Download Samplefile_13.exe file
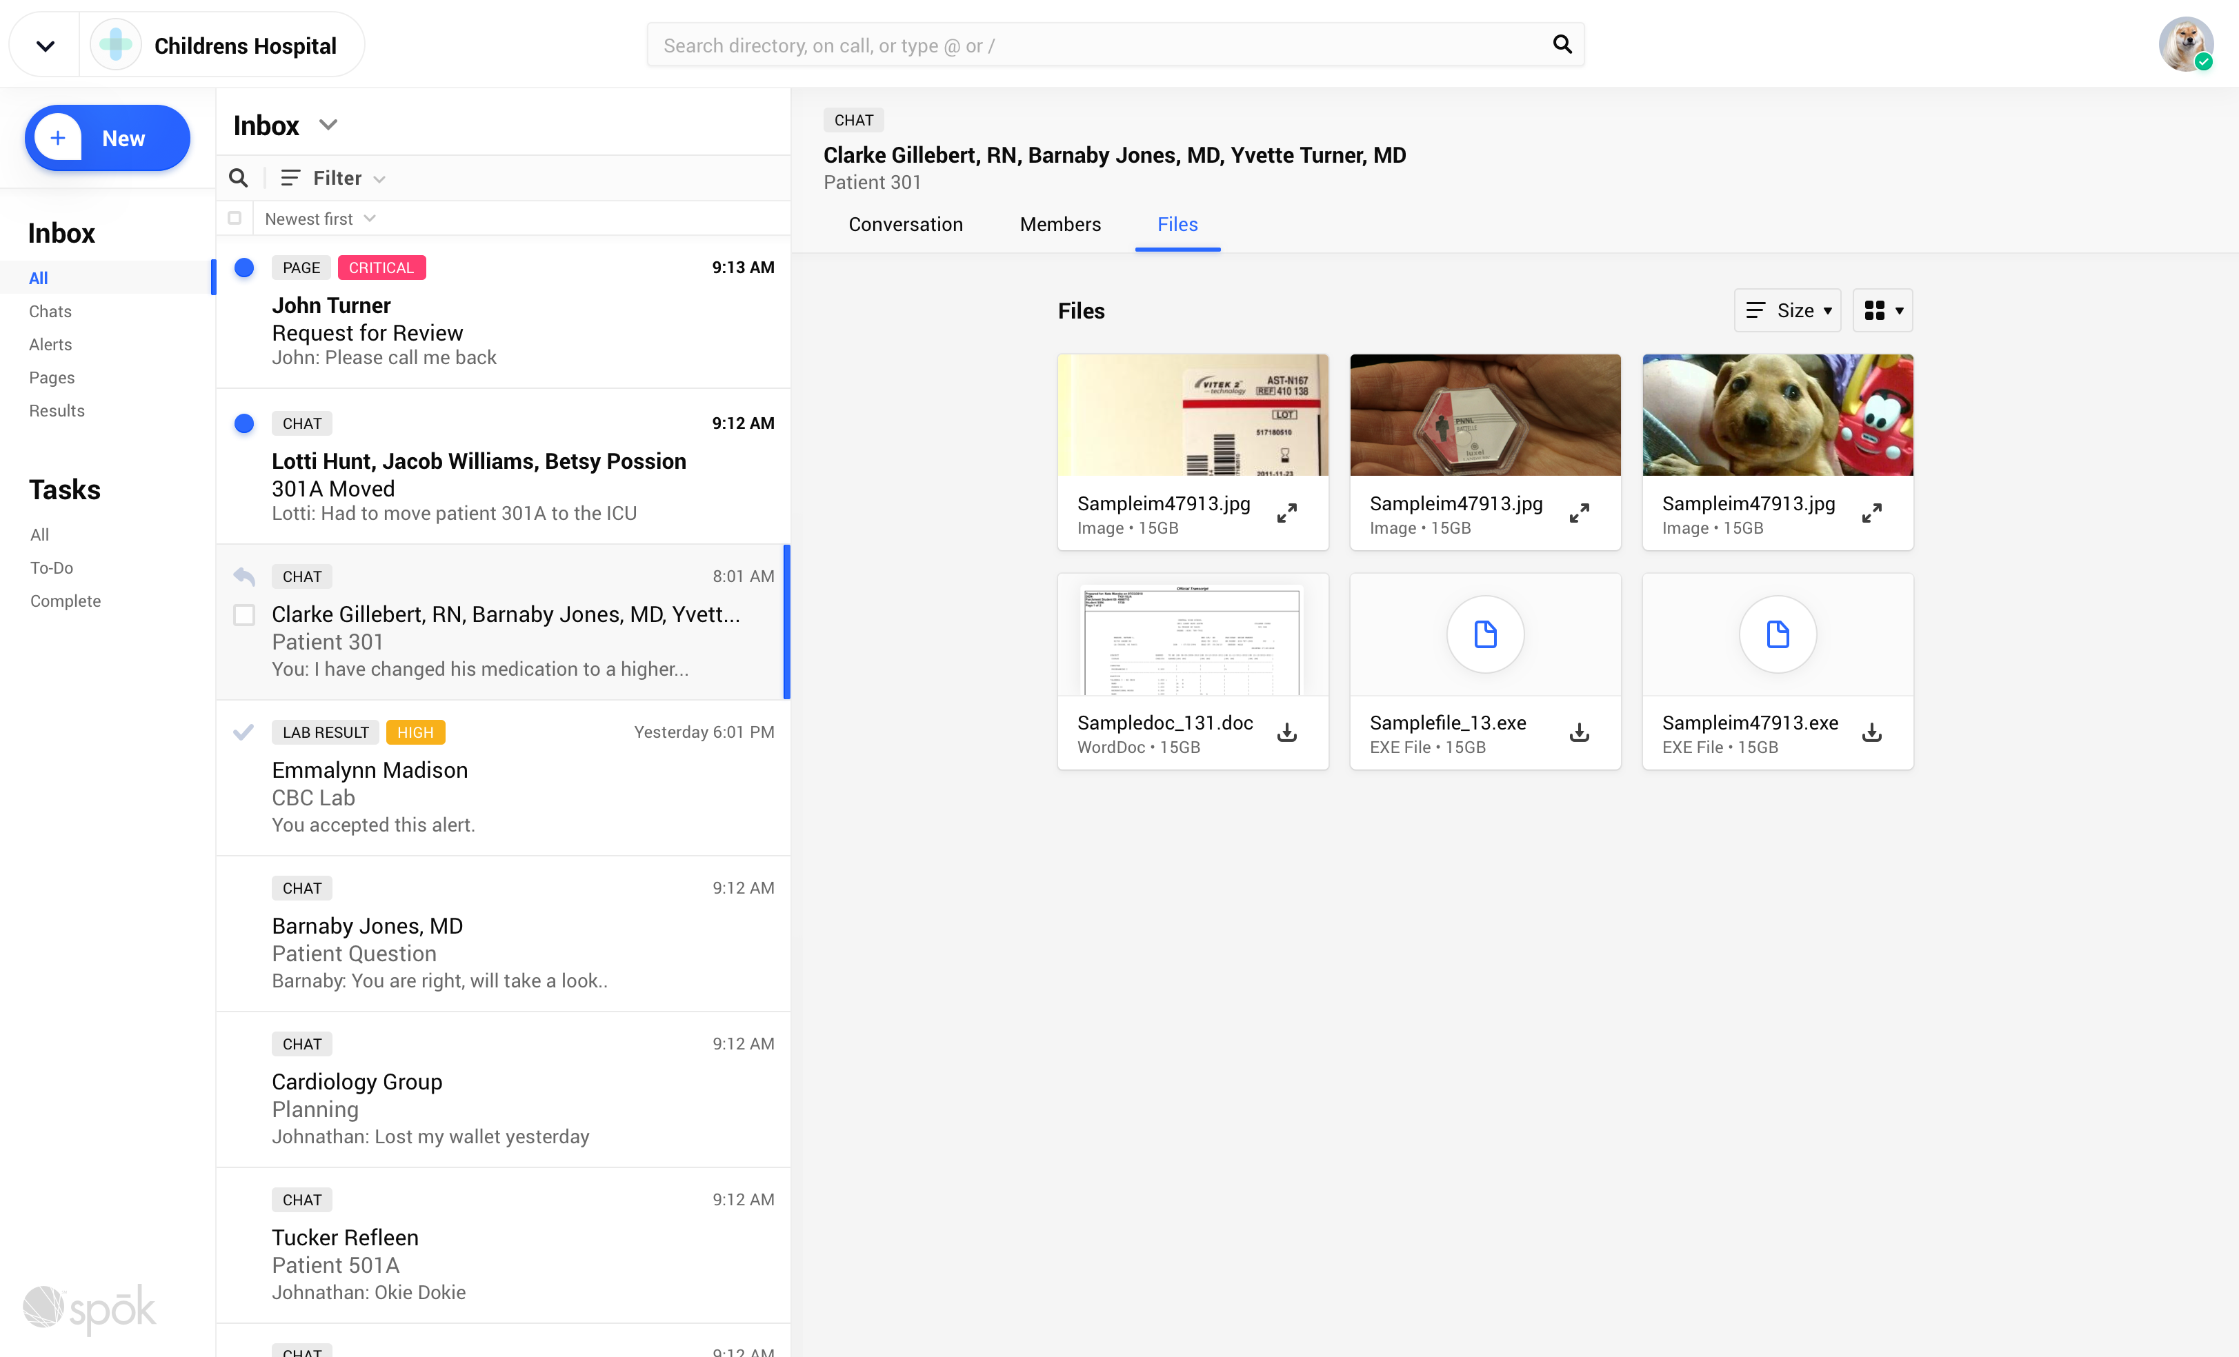The image size is (2239, 1357). tap(1580, 732)
